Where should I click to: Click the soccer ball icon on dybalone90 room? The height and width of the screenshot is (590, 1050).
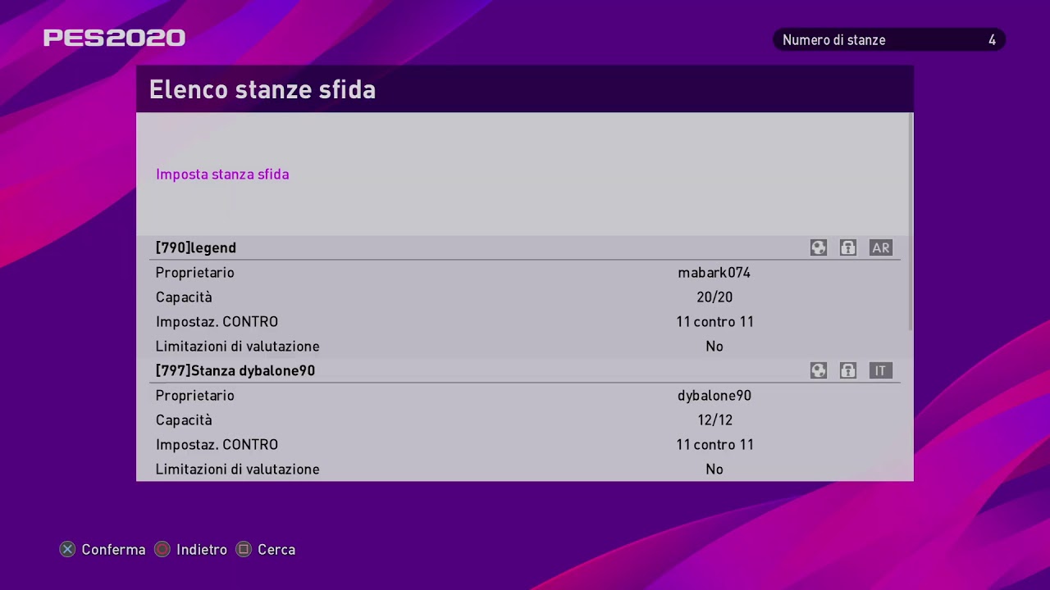pos(819,370)
